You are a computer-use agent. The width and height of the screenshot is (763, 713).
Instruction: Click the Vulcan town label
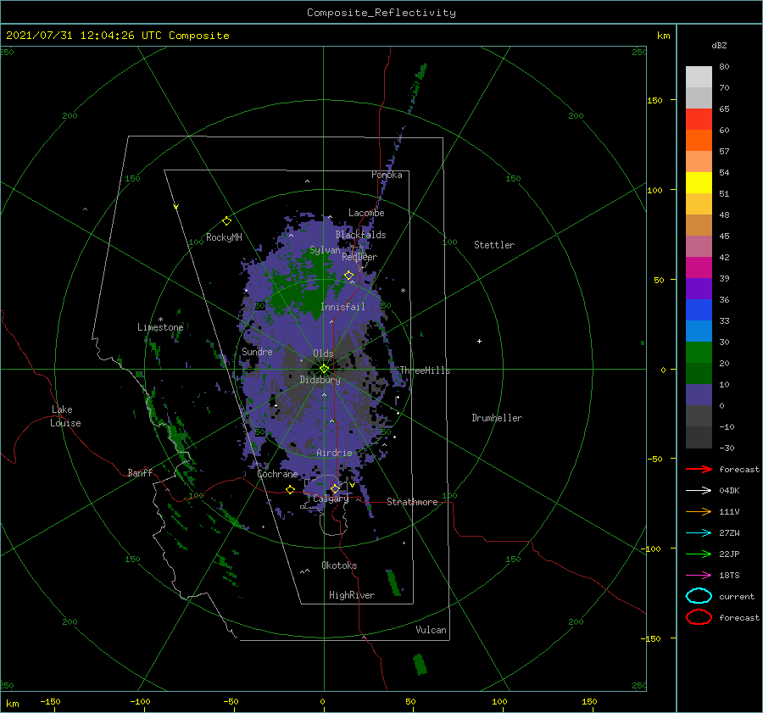[431, 630]
